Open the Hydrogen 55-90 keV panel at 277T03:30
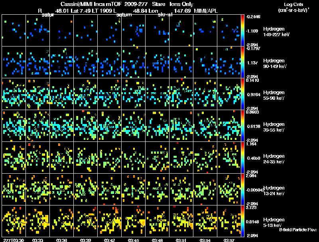 pos(14,94)
